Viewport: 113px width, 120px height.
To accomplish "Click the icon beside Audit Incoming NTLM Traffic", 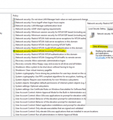I will [14, 45].
